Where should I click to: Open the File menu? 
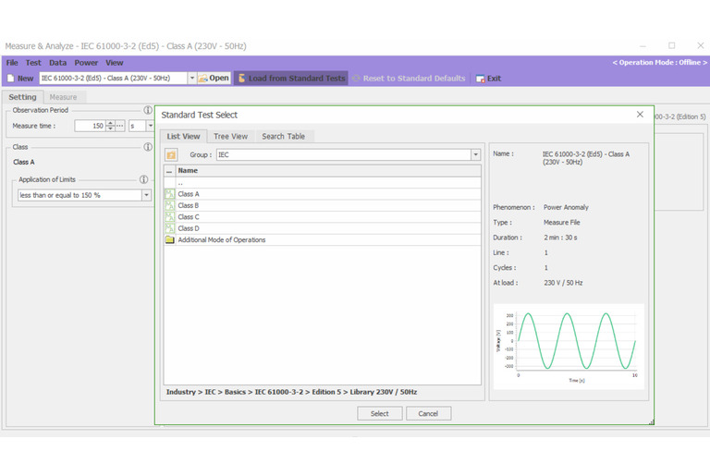12,63
